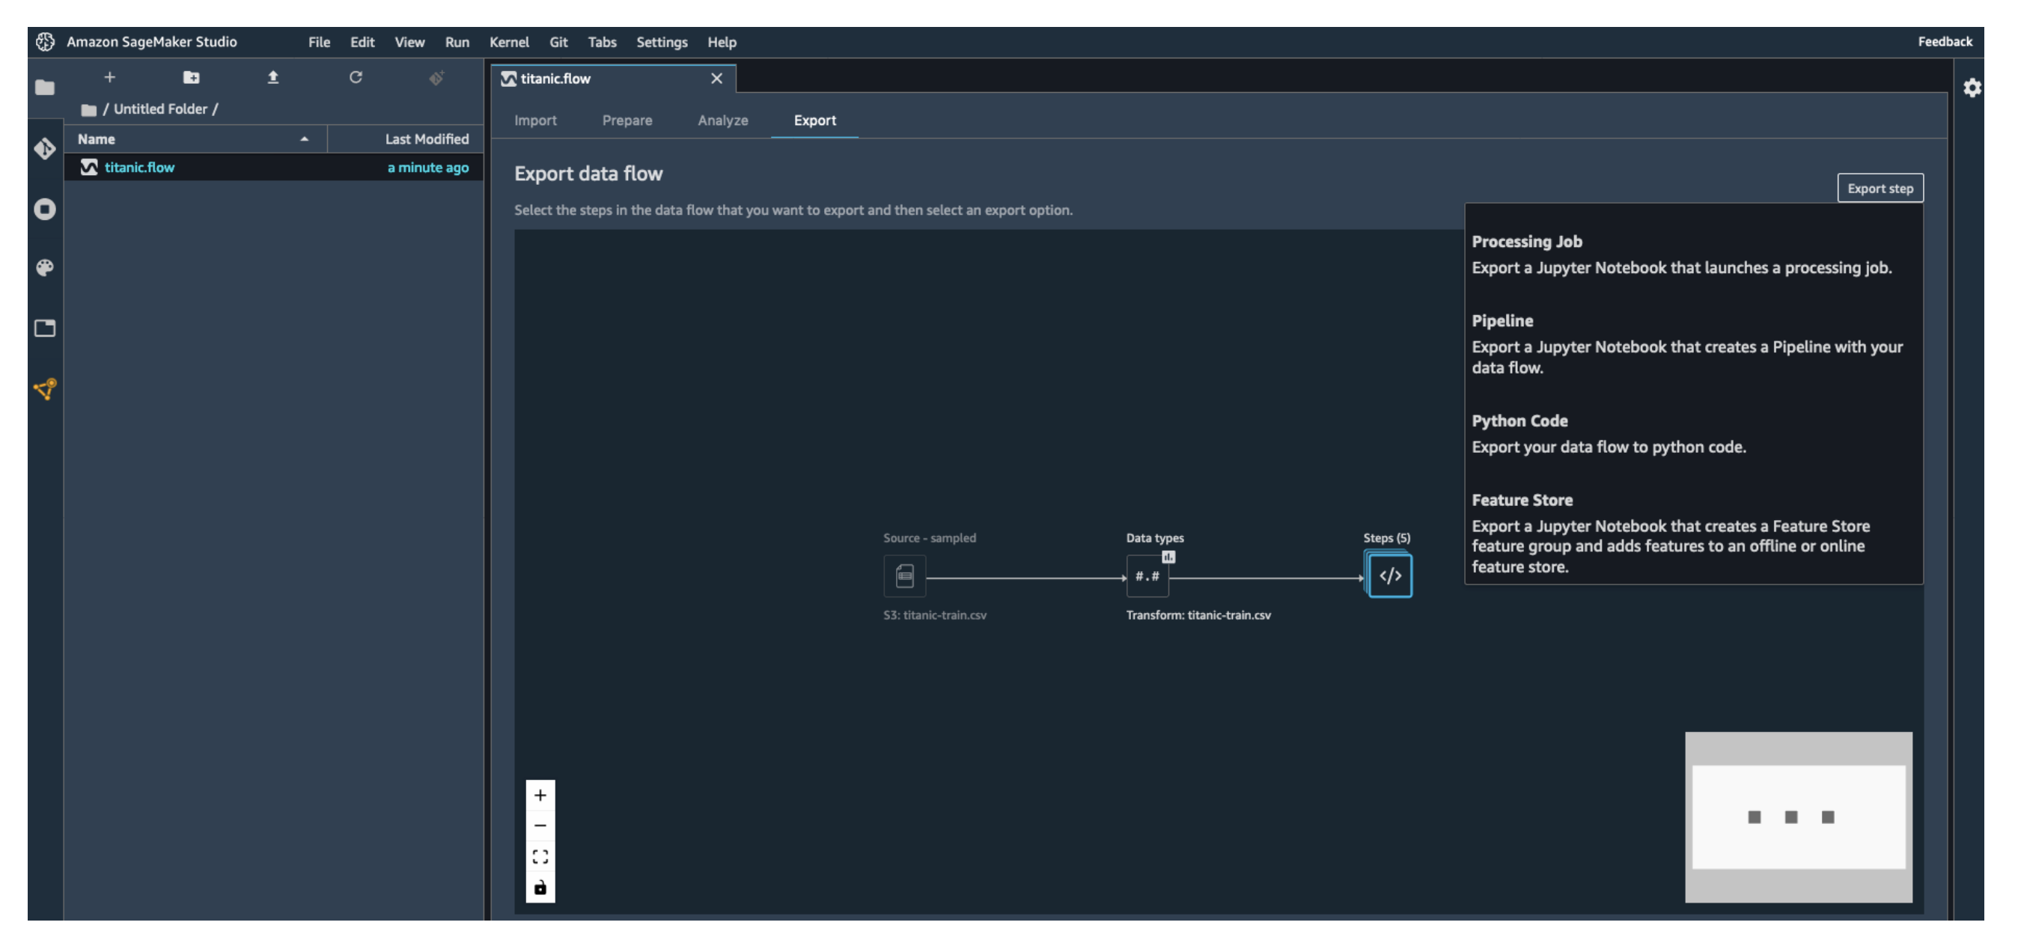Open titanic.flow in file list

(139, 167)
